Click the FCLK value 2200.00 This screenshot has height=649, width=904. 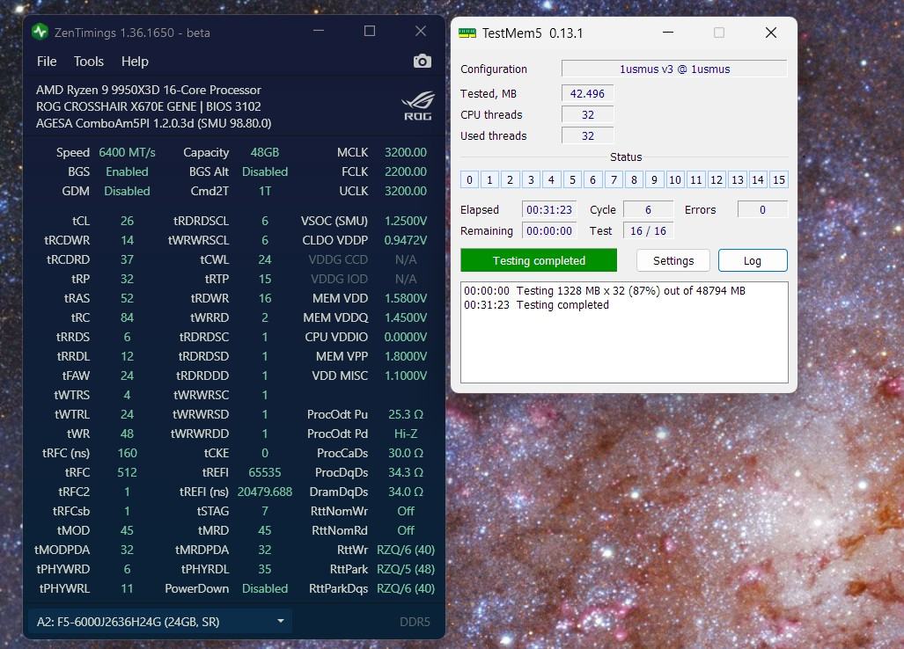[x=406, y=171]
